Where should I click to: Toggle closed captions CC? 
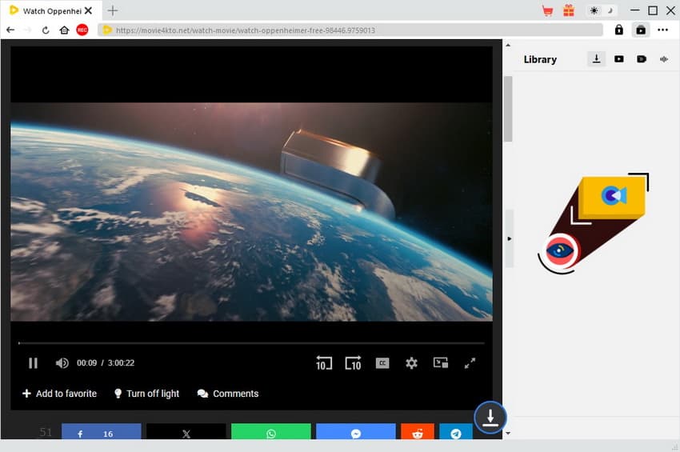(382, 363)
